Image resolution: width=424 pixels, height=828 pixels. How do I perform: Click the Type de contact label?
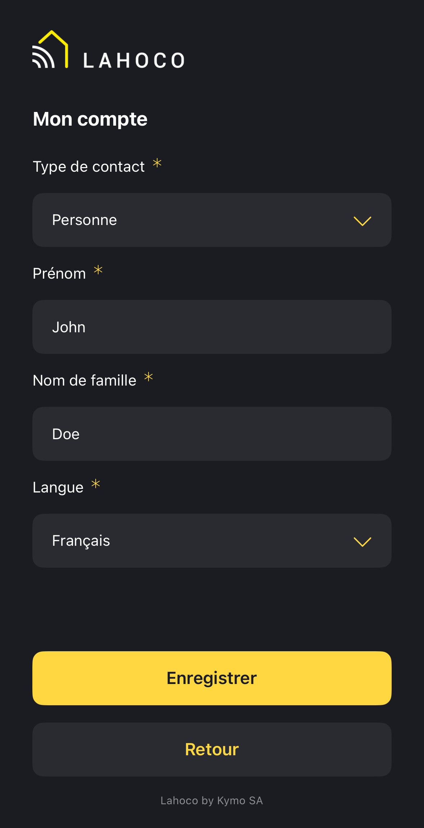(x=89, y=167)
